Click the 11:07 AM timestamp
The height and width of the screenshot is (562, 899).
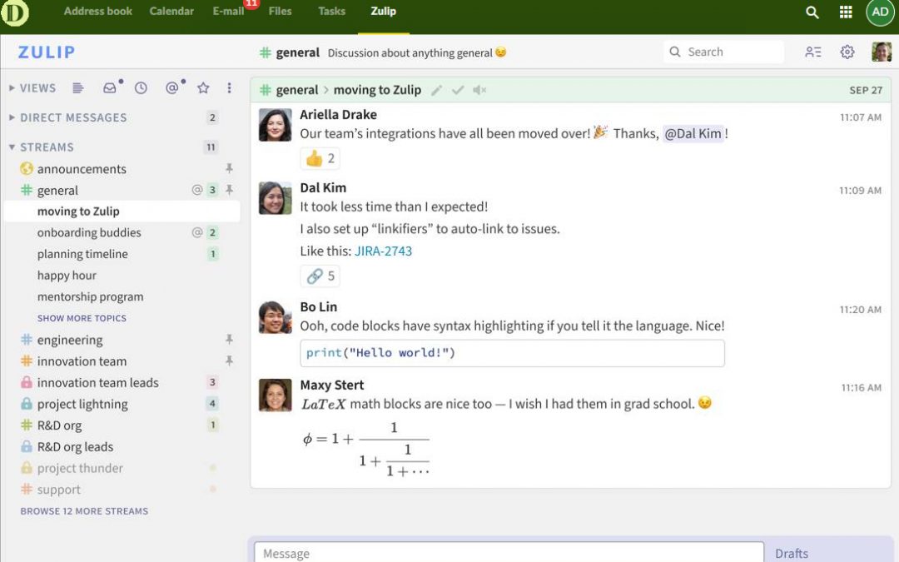861,117
